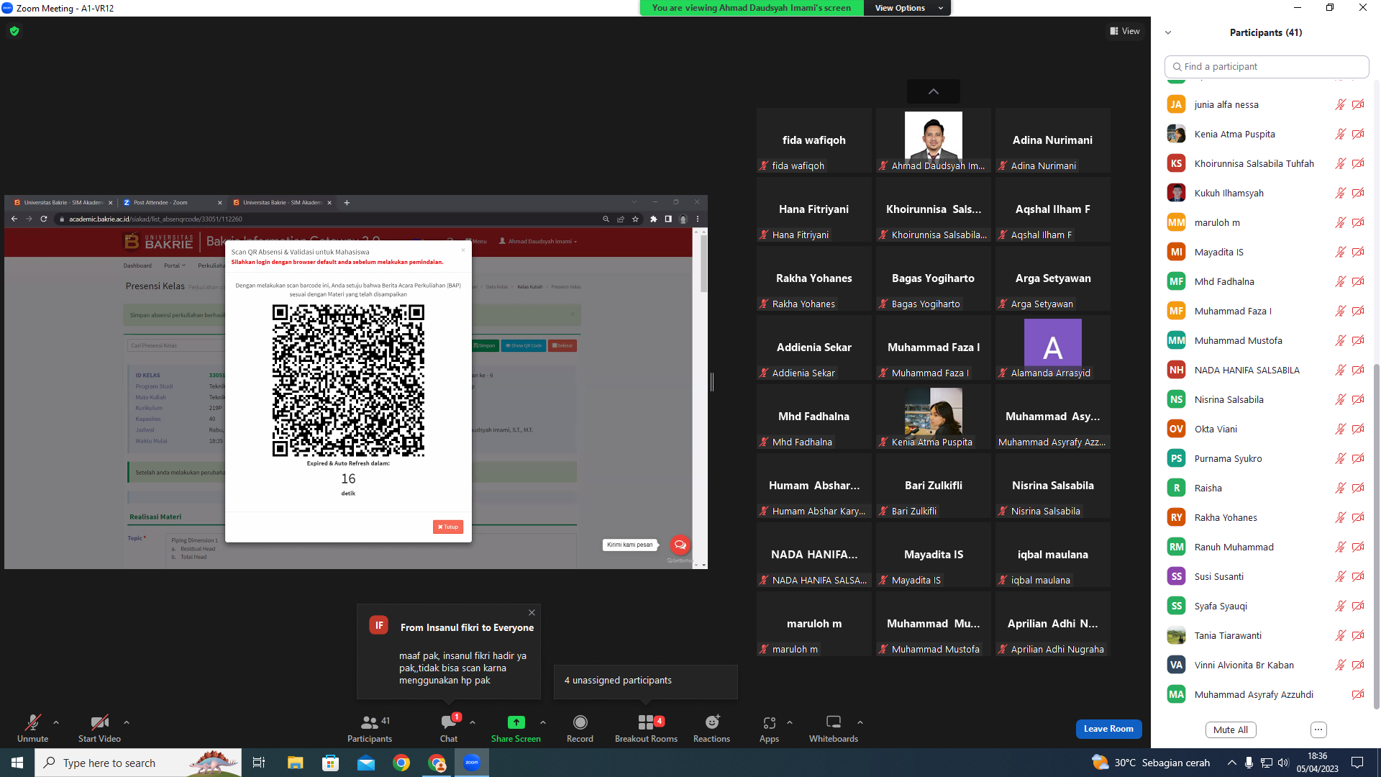Click the red chat bubble on the webpage
The image size is (1381, 777).
coord(680,545)
